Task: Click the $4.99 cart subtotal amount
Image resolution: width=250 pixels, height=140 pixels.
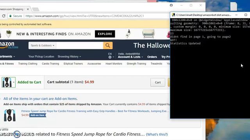Action: click(89, 82)
